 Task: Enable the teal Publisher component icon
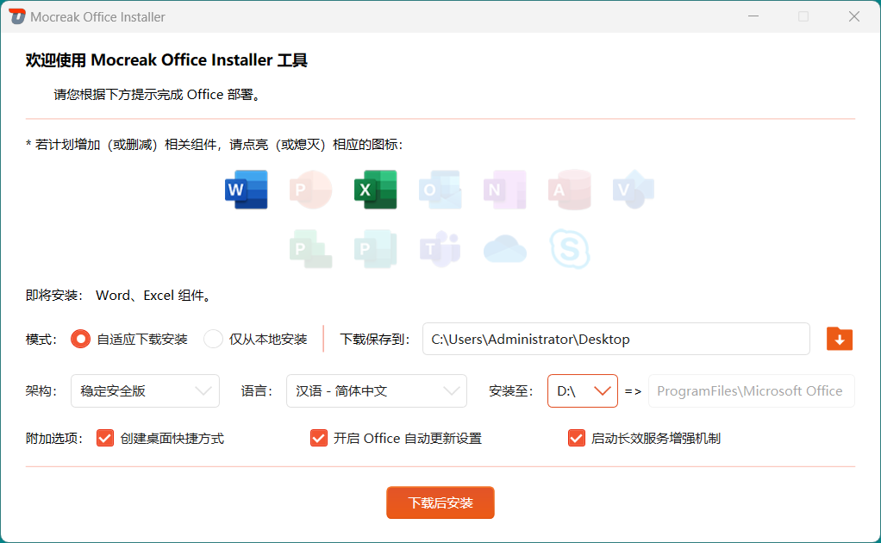coord(375,249)
